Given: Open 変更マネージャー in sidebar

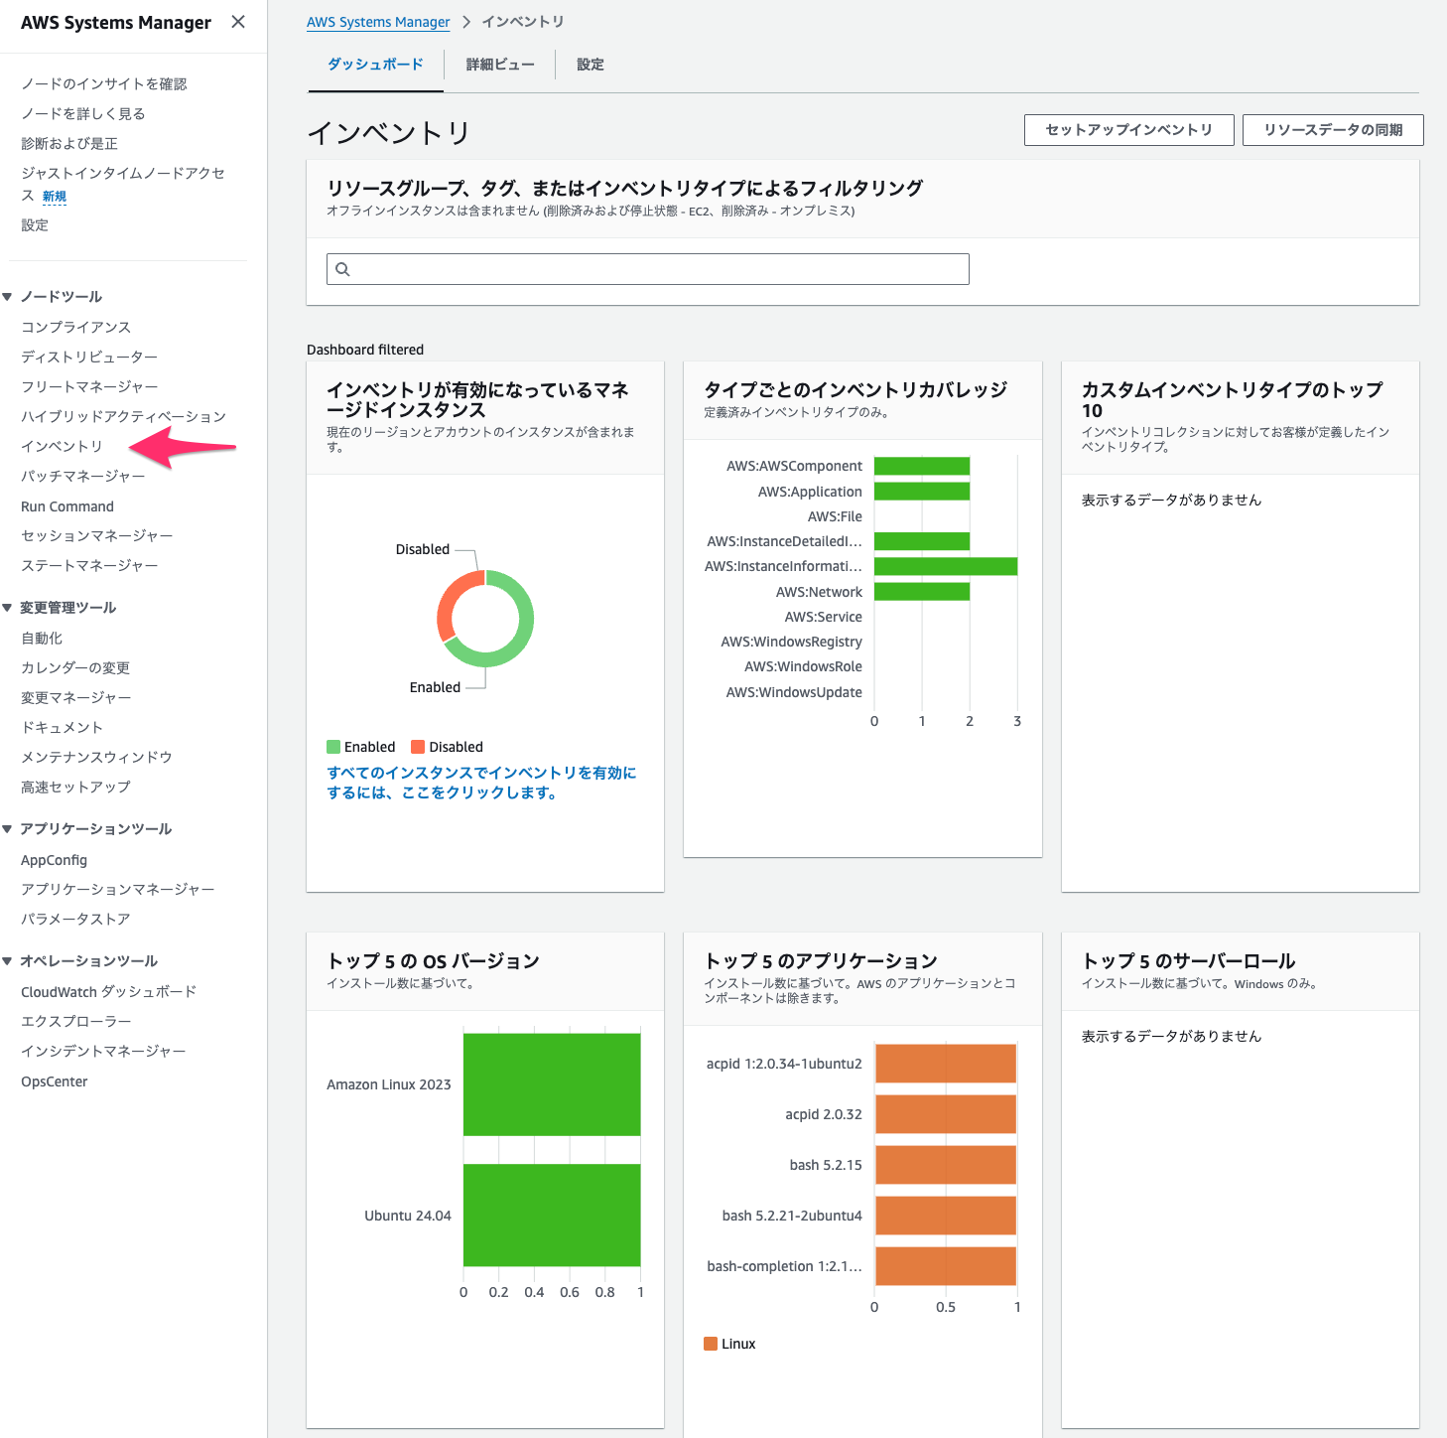Looking at the screenshot, I should coord(76,698).
